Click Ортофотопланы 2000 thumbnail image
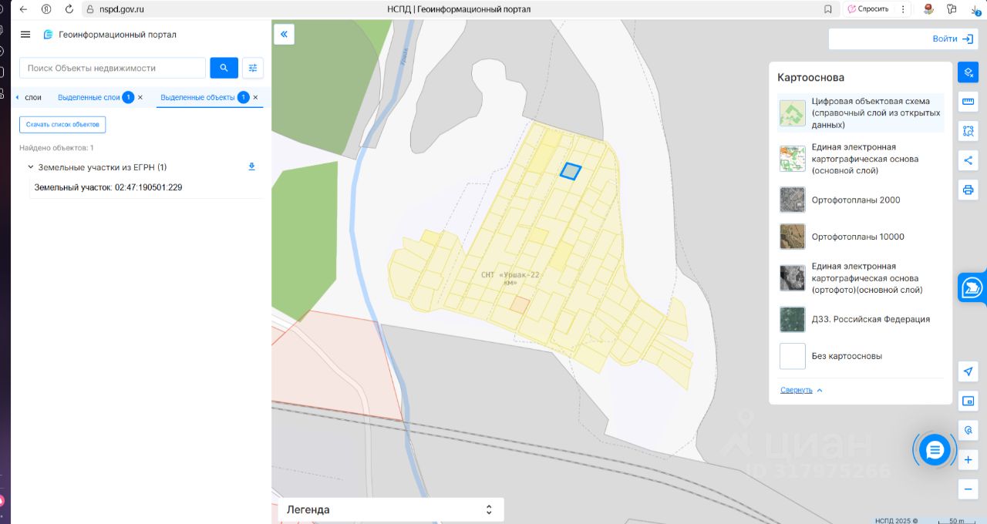 click(x=793, y=200)
